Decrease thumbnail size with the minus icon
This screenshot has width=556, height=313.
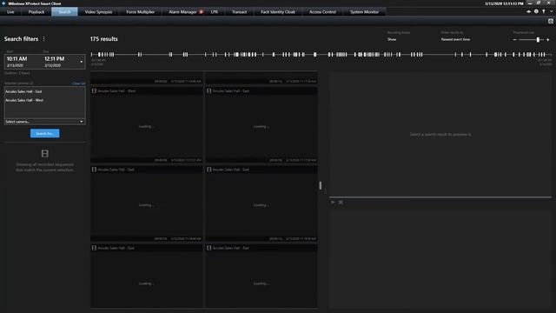tap(515, 40)
